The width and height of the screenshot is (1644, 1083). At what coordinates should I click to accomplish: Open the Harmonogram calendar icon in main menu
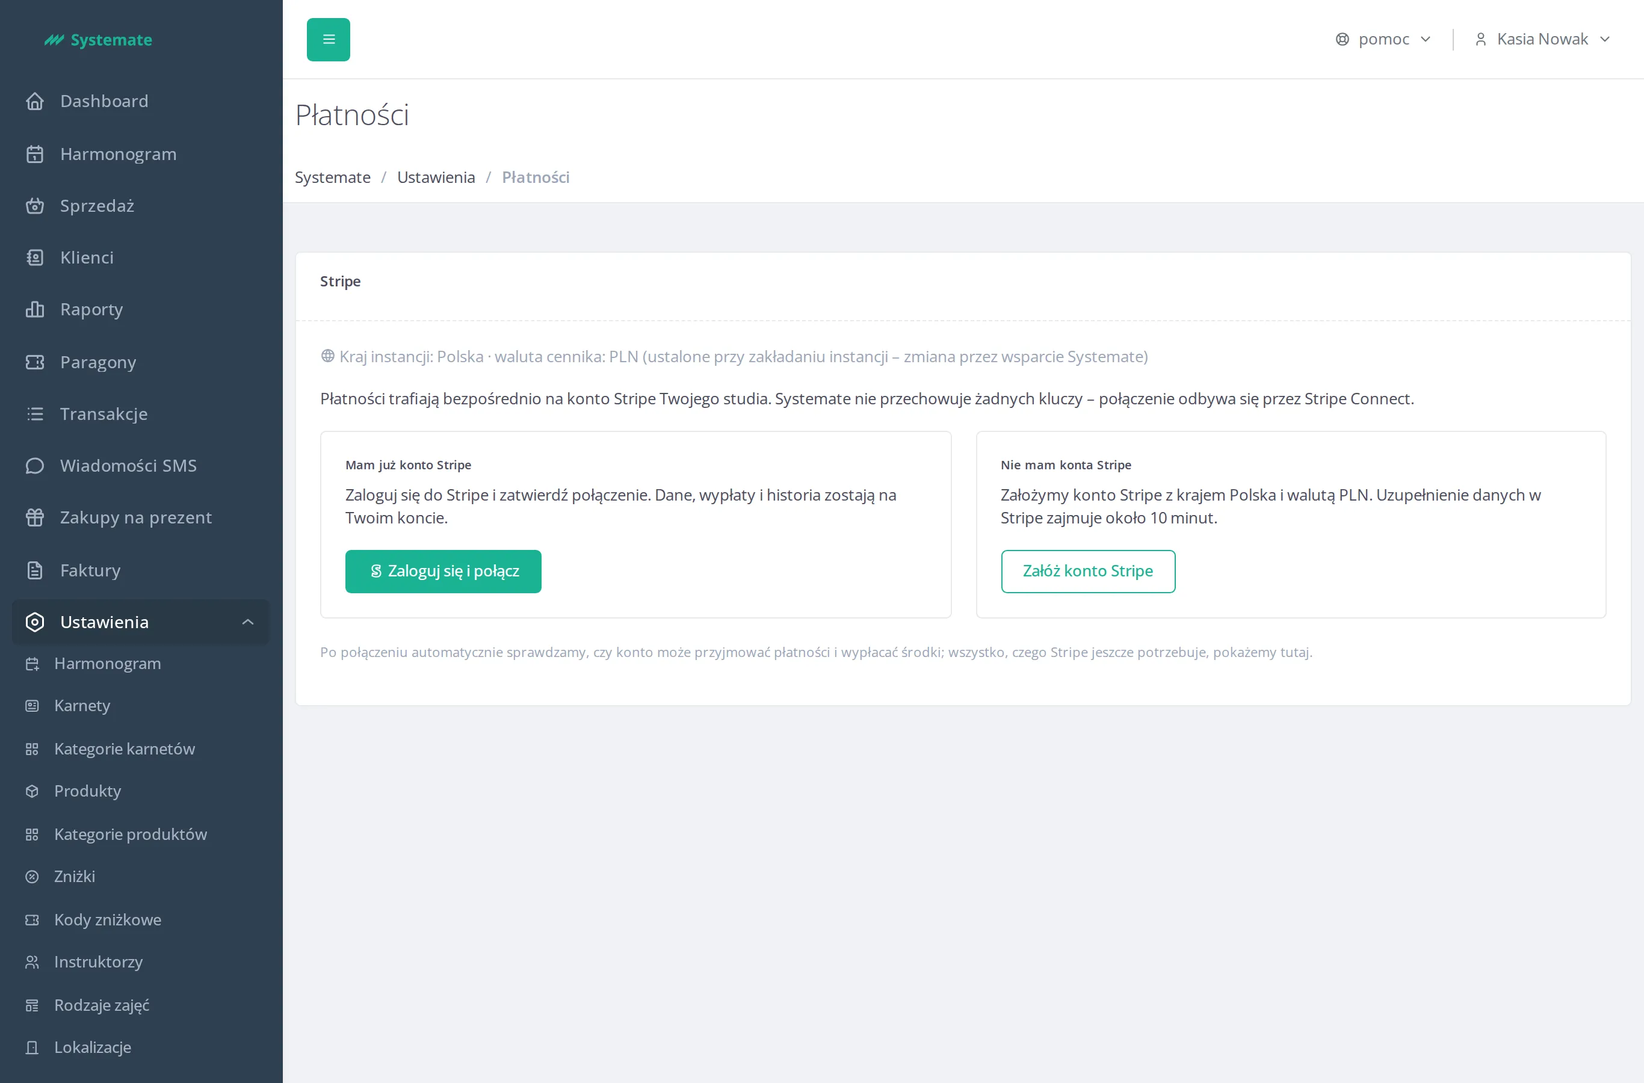[x=34, y=154]
